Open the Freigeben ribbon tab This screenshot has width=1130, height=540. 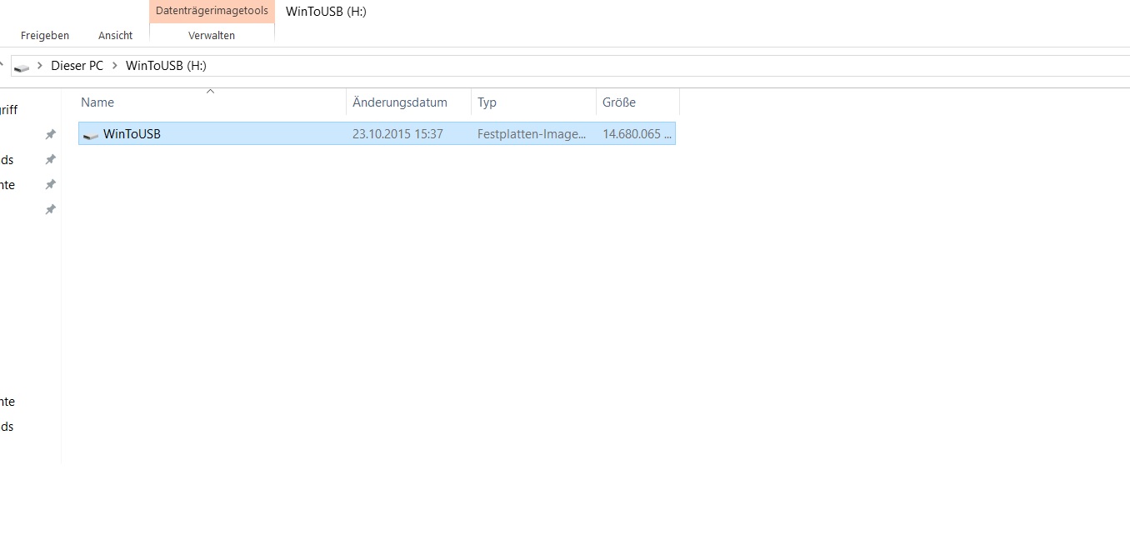coord(45,36)
